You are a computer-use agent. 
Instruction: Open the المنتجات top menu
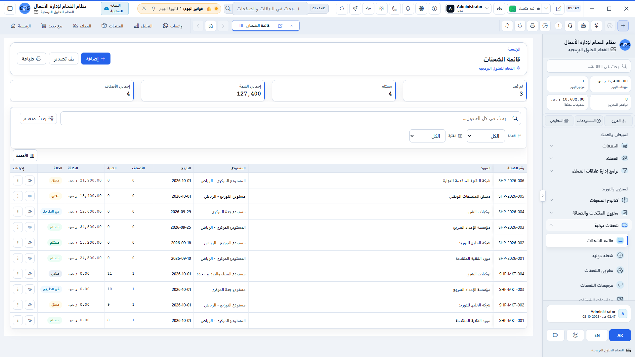tap(112, 26)
